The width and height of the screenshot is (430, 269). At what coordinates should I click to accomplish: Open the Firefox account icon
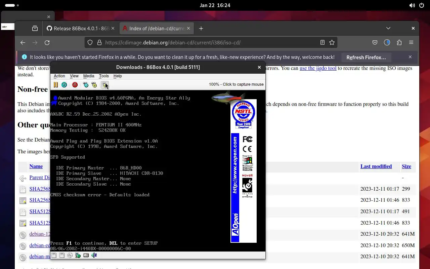[387, 43]
